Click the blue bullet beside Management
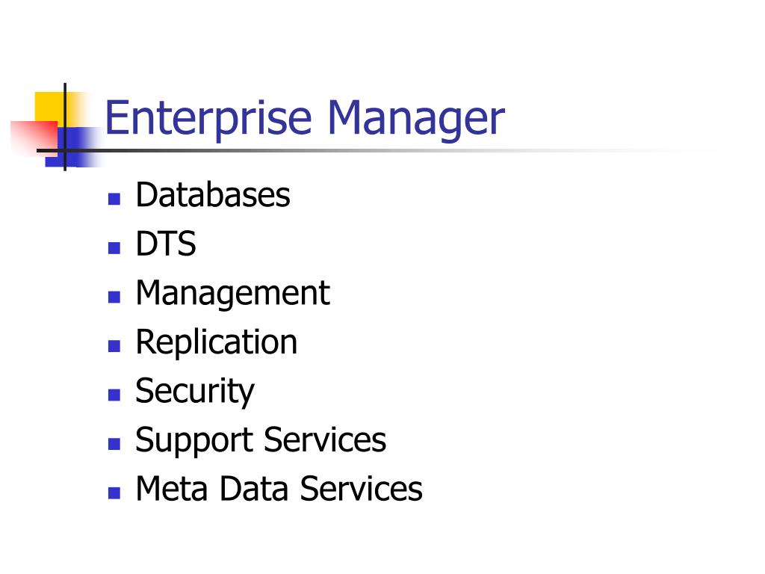The image size is (765, 574). (x=114, y=297)
